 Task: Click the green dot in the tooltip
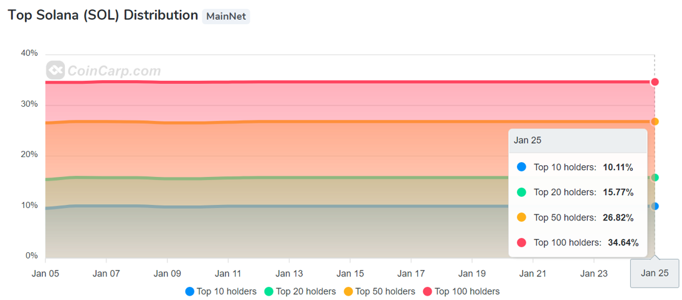(x=521, y=192)
